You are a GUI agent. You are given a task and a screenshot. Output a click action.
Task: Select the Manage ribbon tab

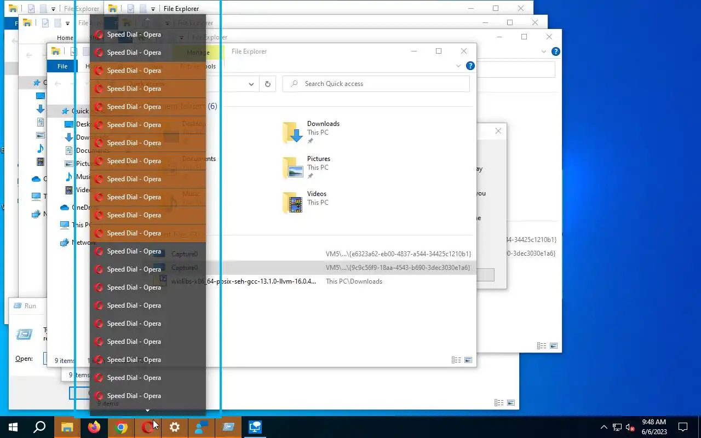(198, 52)
